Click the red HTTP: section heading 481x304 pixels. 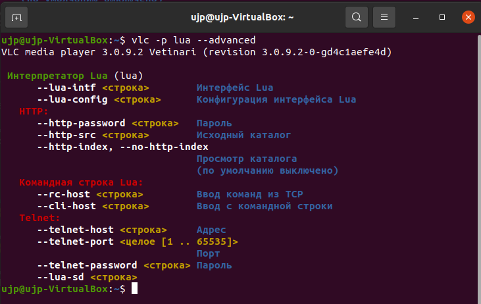pos(34,111)
